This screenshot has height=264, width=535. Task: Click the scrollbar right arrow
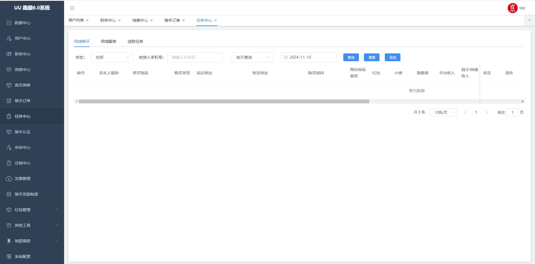[x=523, y=102]
